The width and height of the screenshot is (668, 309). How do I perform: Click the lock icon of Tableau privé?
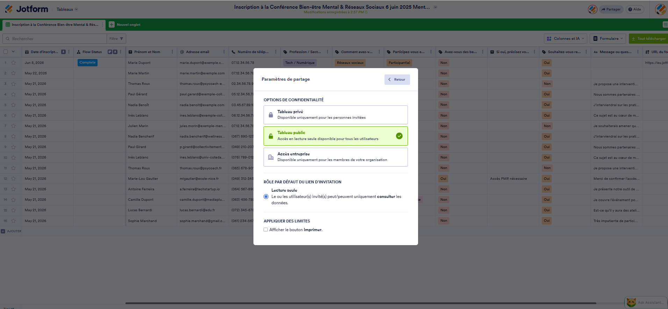[271, 115]
